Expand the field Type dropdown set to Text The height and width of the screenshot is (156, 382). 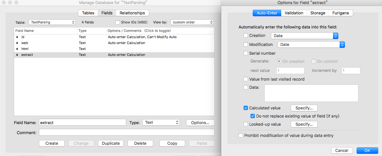pos(161,123)
